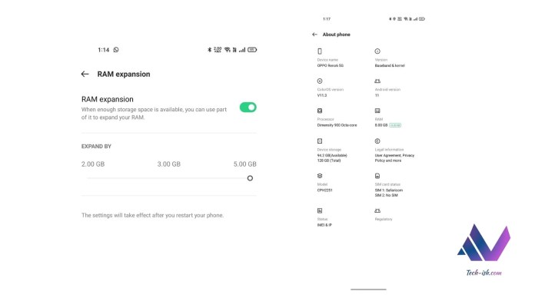Open the Regulatory icon

[x=377, y=210]
